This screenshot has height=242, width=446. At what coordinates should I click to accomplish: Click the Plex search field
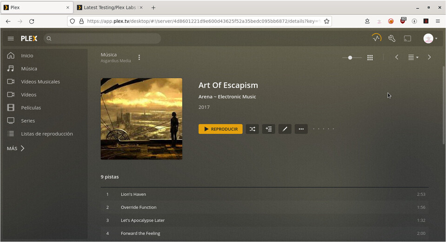coord(102,39)
